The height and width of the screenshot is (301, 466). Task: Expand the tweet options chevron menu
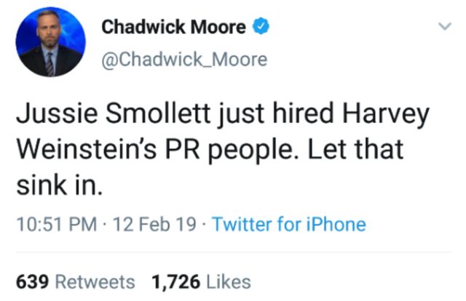(441, 28)
